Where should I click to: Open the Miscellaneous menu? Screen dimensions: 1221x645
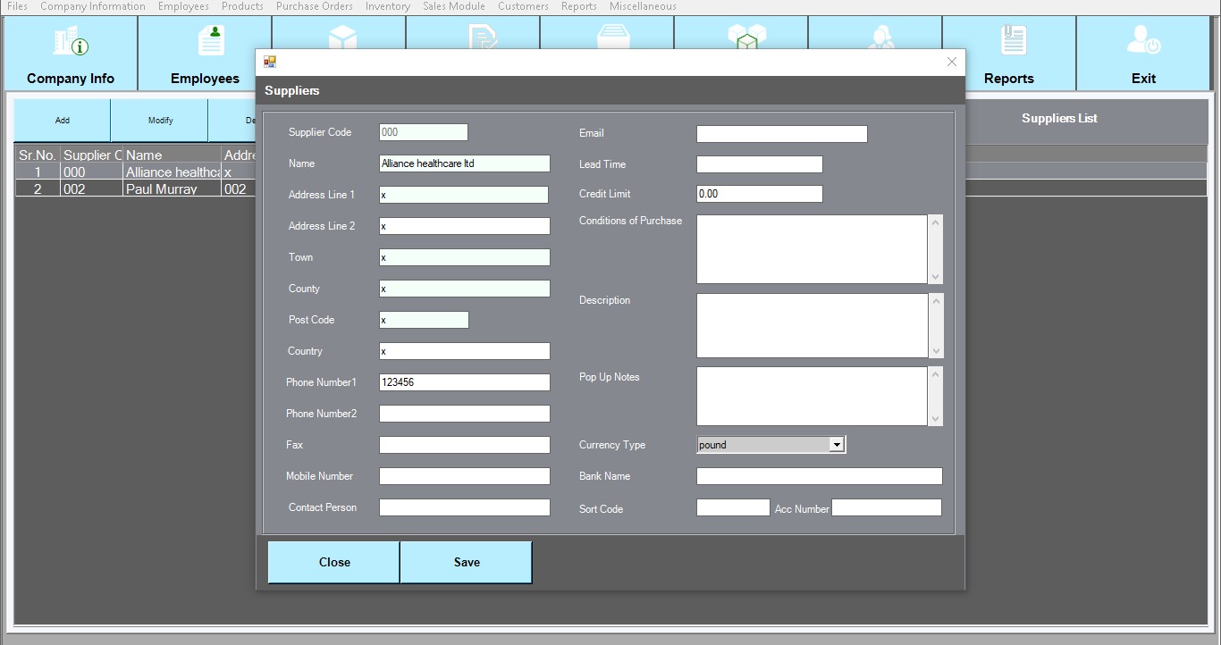click(642, 6)
